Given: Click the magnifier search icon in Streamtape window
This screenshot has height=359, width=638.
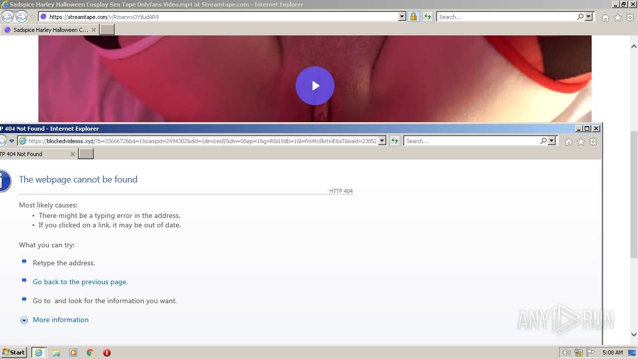Looking at the screenshot, I should [580, 16].
